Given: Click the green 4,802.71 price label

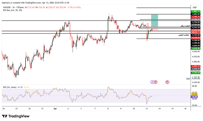Looking at the screenshot, I should [196, 12].
